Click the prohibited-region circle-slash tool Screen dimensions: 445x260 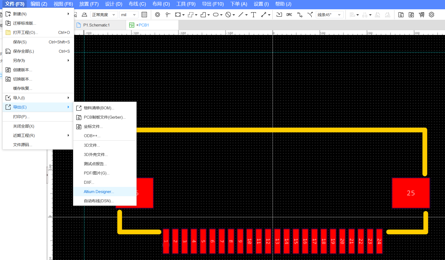(228, 15)
